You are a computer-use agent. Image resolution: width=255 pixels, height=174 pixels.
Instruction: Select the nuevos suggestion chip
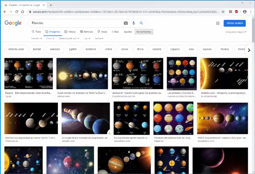(x=207, y=49)
